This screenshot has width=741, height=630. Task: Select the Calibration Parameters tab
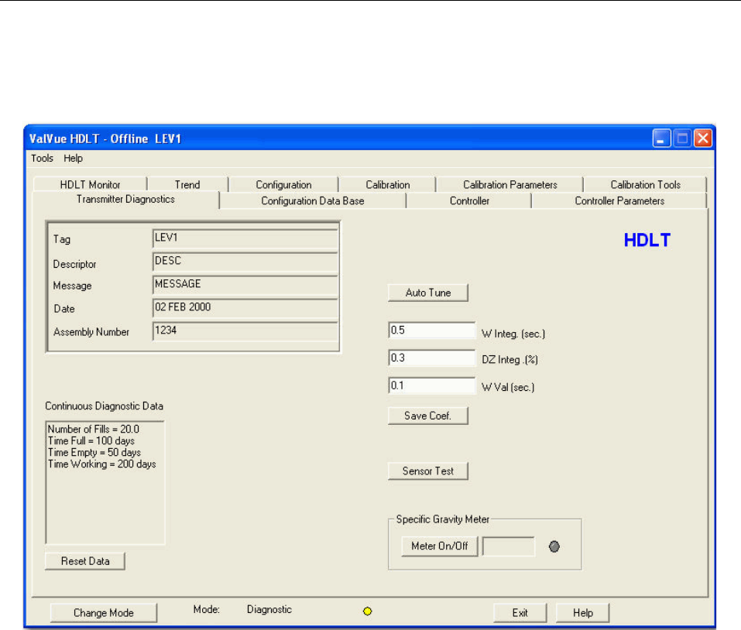[510, 184]
